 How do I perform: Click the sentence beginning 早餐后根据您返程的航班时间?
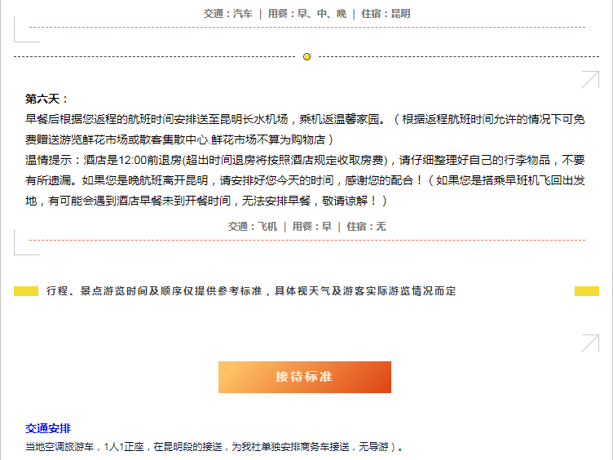305,130
